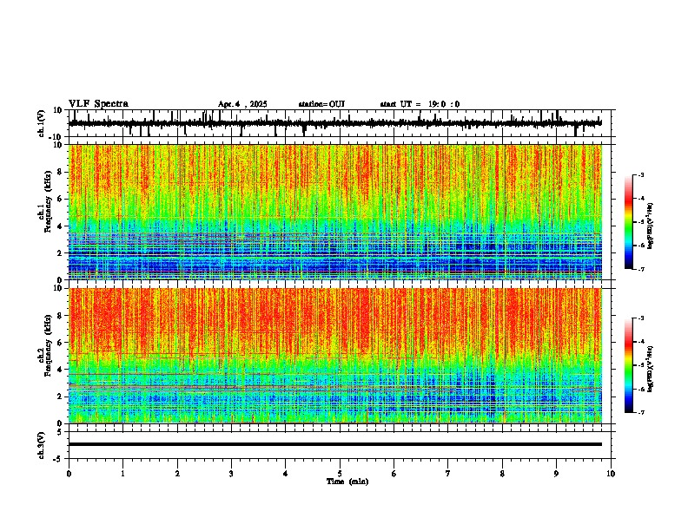Click ch.1 spectrogram frequency tick "2"
The width and height of the screenshot is (688, 531).
point(61,252)
